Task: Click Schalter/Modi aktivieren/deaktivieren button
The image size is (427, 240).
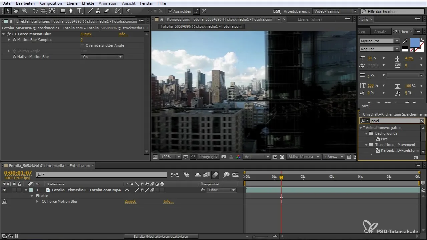Action: pos(161,236)
